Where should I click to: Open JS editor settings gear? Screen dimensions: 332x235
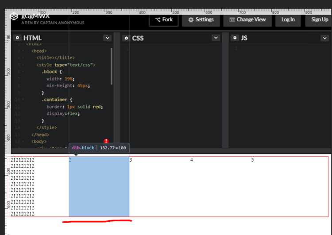[x=235, y=38]
